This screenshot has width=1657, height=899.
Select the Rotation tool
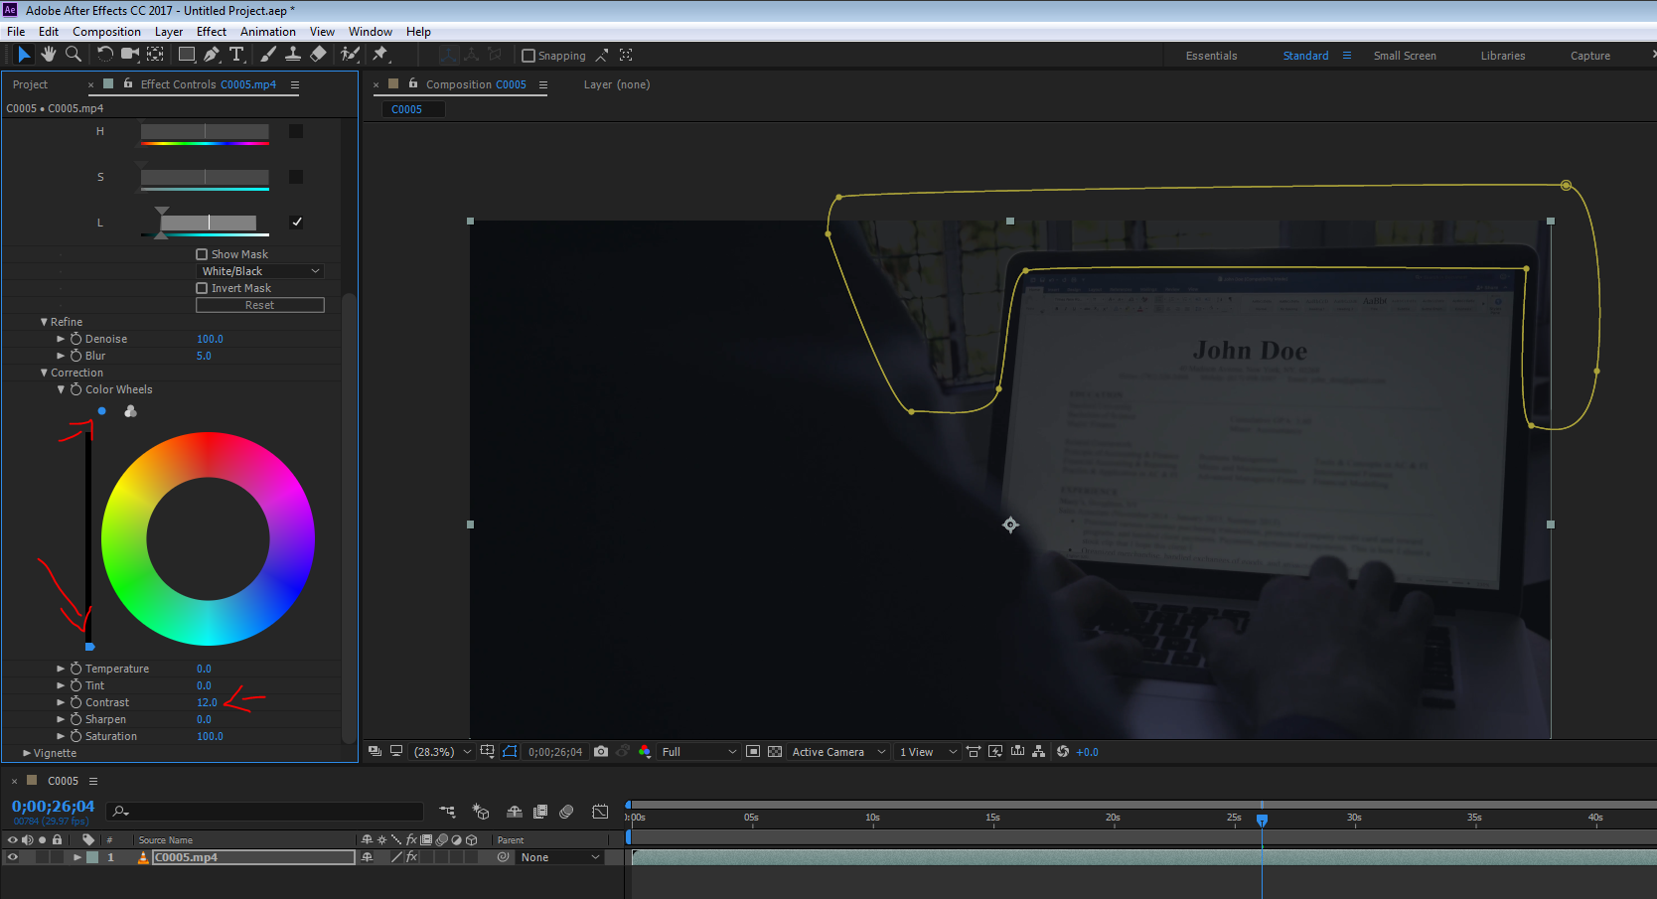105,55
